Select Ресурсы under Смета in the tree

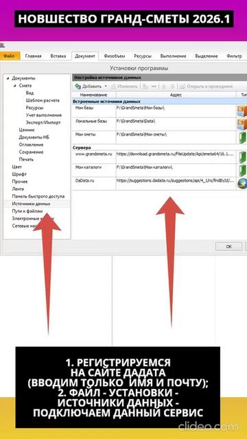(x=34, y=108)
